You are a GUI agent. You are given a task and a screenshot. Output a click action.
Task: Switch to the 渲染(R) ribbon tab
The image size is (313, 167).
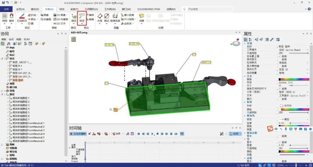(x=34, y=9)
